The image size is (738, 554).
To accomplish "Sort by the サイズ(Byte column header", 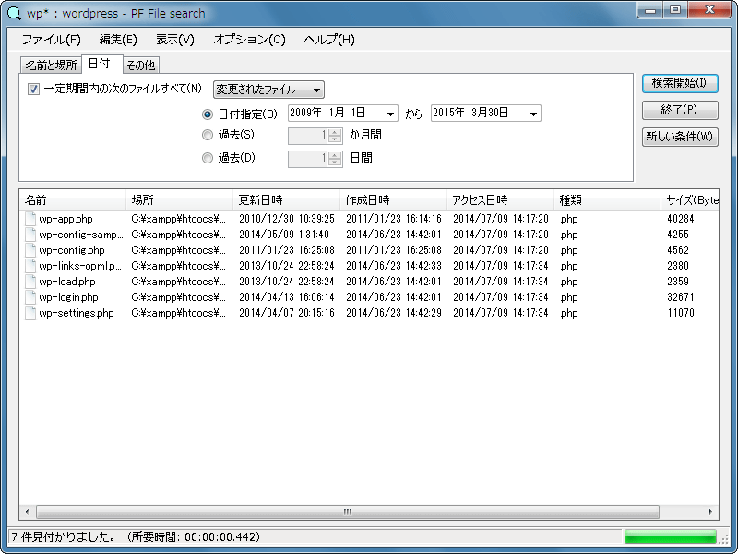I will pyautogui.click(x=690, y=200).
